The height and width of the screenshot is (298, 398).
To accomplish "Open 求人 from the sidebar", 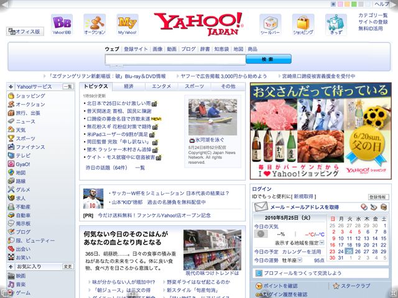I will tap(21, 198).
